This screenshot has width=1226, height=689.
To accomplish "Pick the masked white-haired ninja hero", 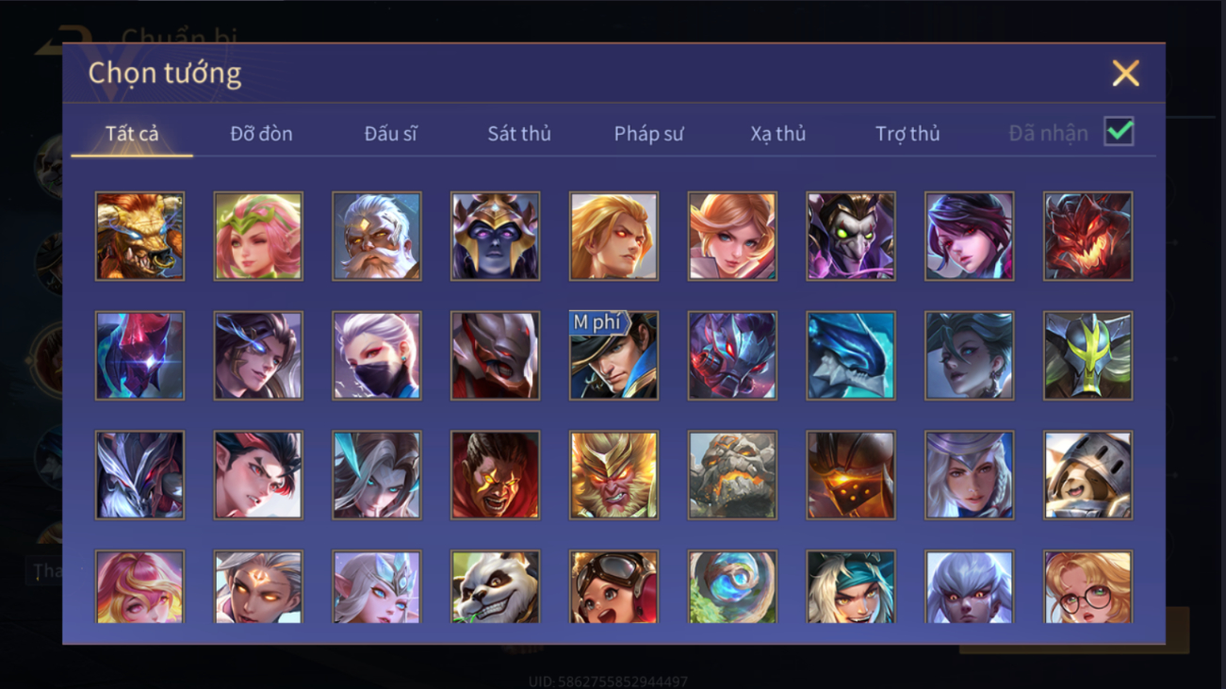I will pos(377,356).
